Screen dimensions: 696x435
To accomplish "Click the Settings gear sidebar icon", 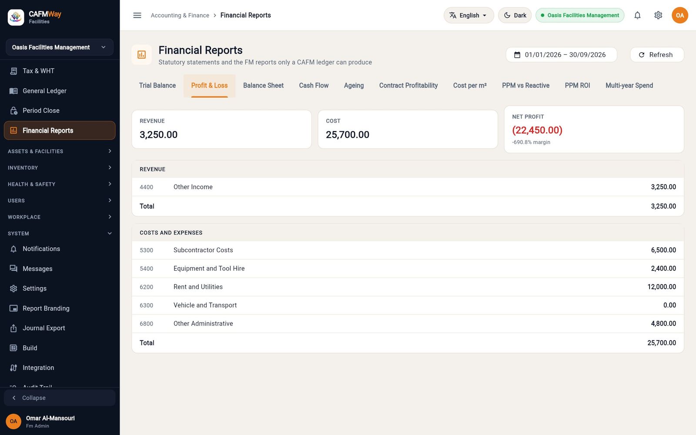I will point(13,288).
